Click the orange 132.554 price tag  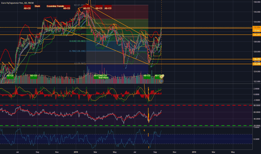pos(257,27)
